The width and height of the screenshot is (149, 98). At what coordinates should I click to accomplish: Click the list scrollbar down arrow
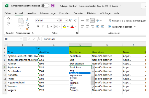point(93,87)
